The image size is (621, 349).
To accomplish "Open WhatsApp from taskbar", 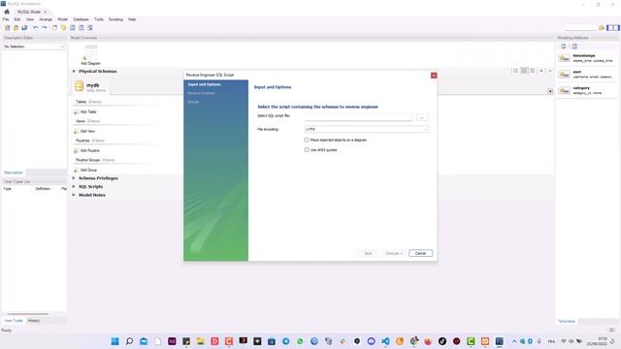I will [300, 341].
